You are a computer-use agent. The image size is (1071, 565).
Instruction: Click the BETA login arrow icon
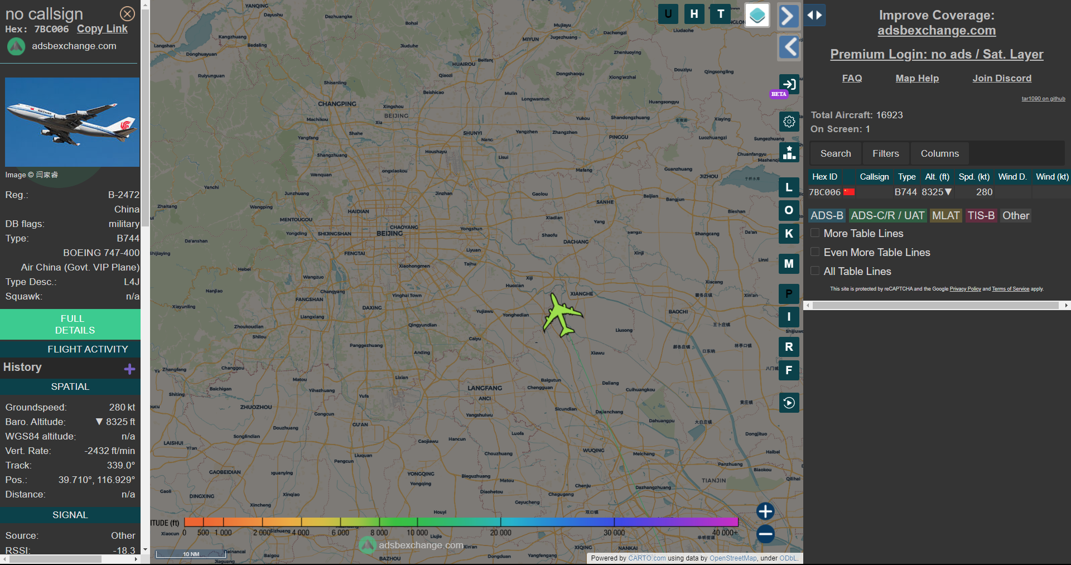789,84
